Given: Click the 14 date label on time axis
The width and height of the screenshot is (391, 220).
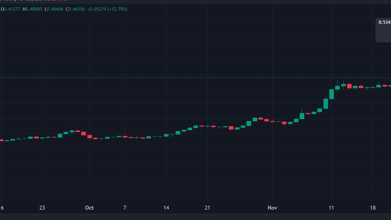Looking at the screenshot, I should point(166,208).
